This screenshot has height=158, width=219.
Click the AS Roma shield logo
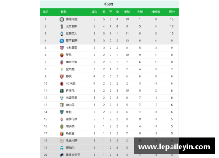[x=62, y=55]
